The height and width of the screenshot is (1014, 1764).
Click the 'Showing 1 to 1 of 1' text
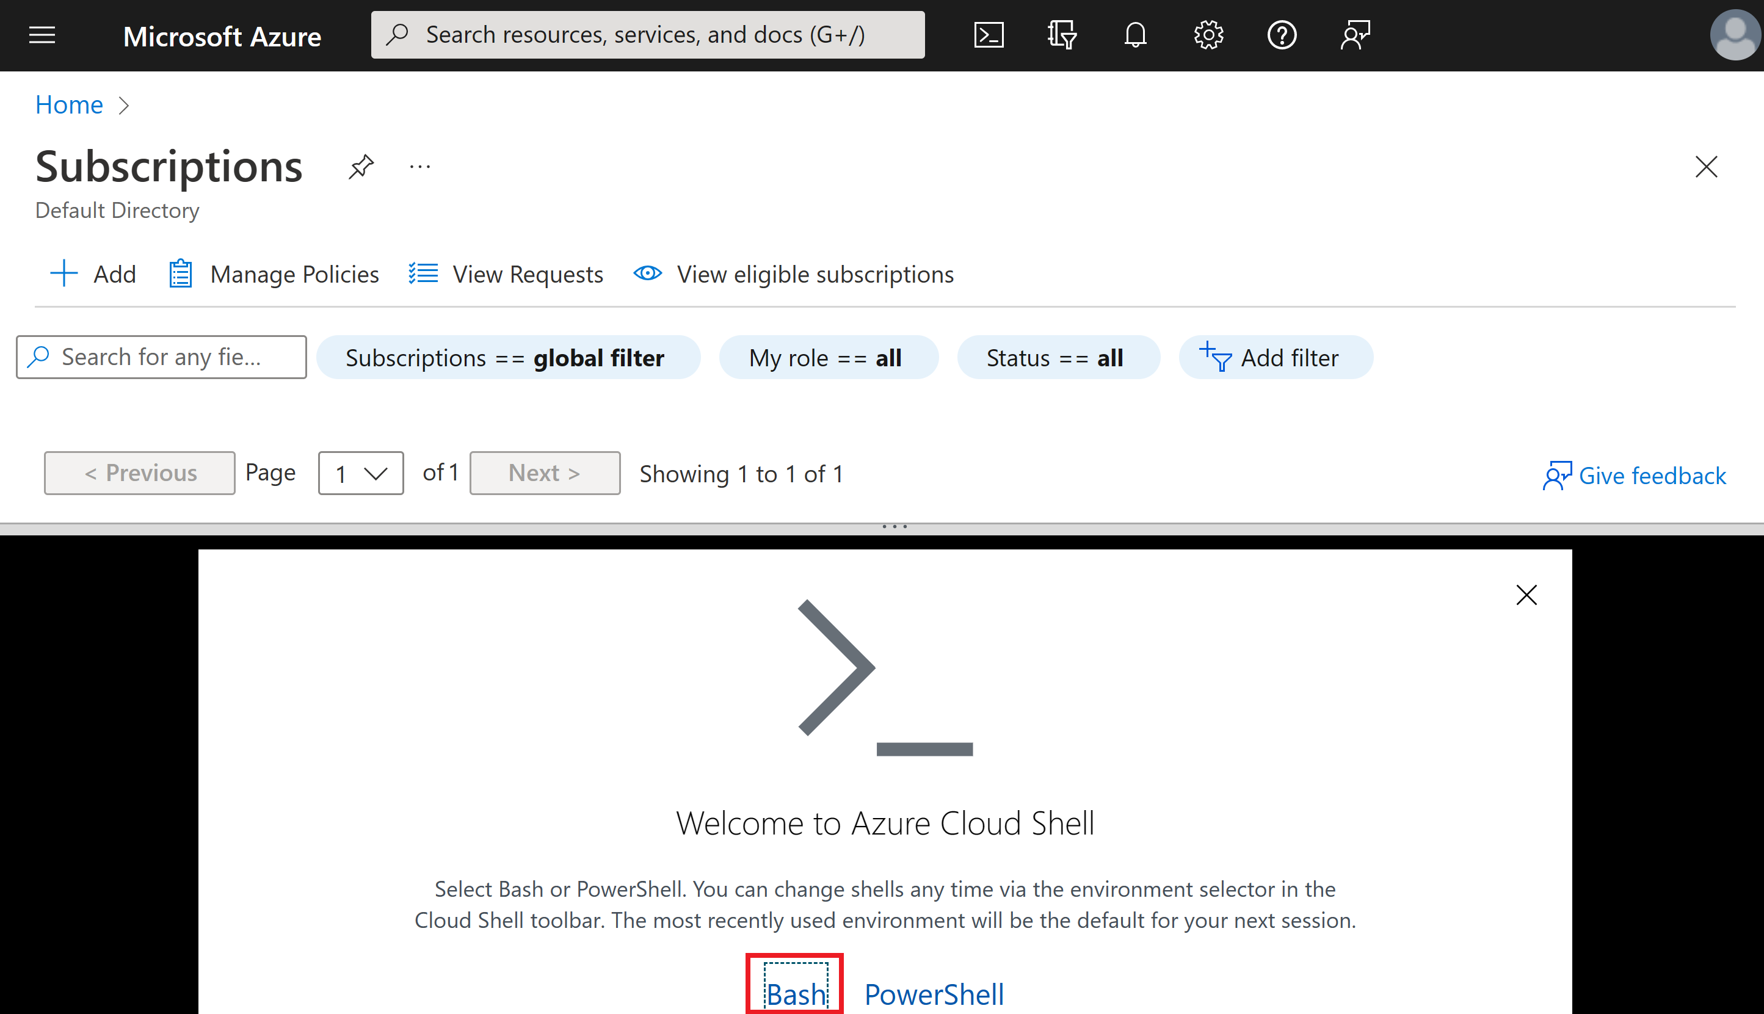coord(741,474)
